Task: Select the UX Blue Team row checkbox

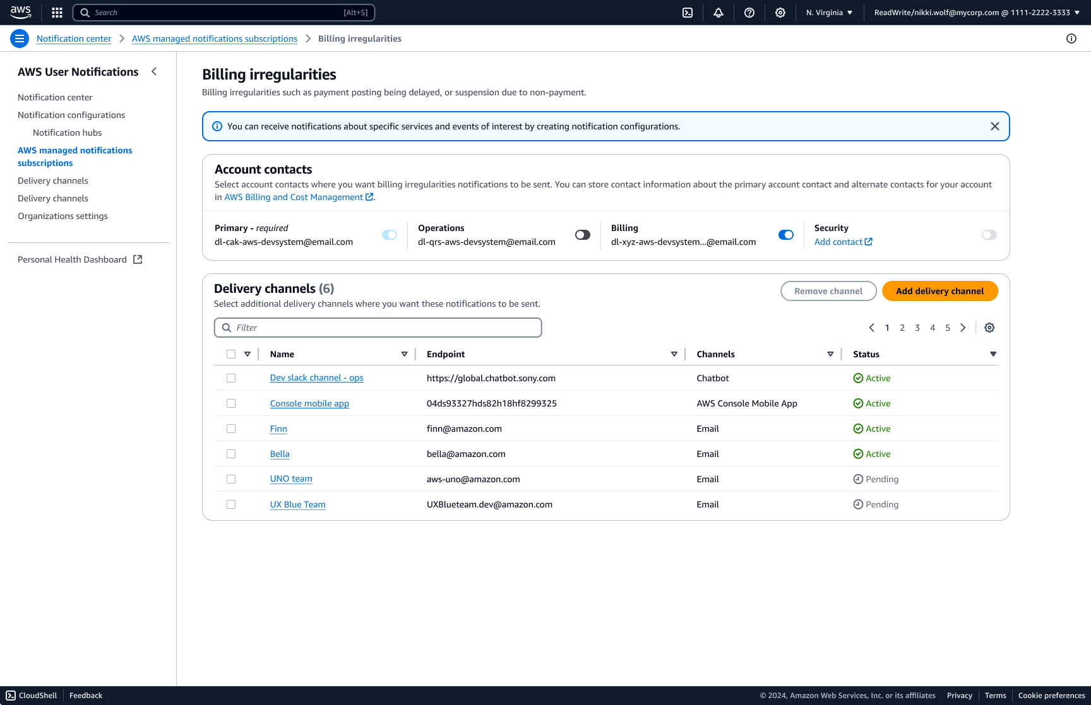Action: pyautogui.click(x=231, y=504)
